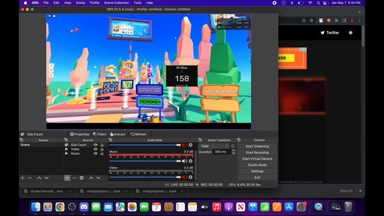Hide the Video source eye icon

click(95, 149)
